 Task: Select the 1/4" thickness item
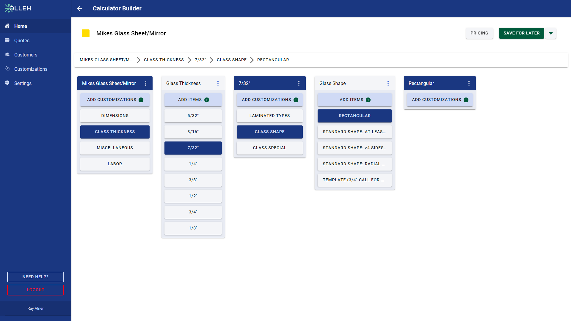click(193, 164)
